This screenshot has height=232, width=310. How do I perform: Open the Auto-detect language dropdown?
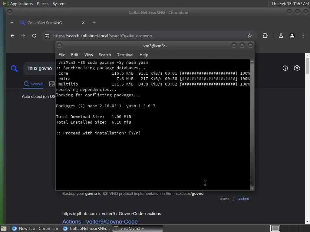click(x=38, y=97)
